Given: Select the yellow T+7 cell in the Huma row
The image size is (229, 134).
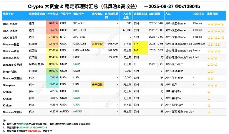Looking at the screenshot, I should point(140,51).
